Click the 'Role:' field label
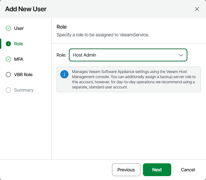 [61, 55]
